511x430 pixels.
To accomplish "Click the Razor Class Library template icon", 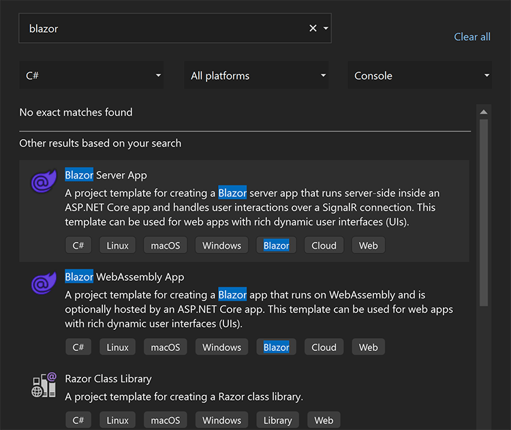I will [x=44, y=386].
